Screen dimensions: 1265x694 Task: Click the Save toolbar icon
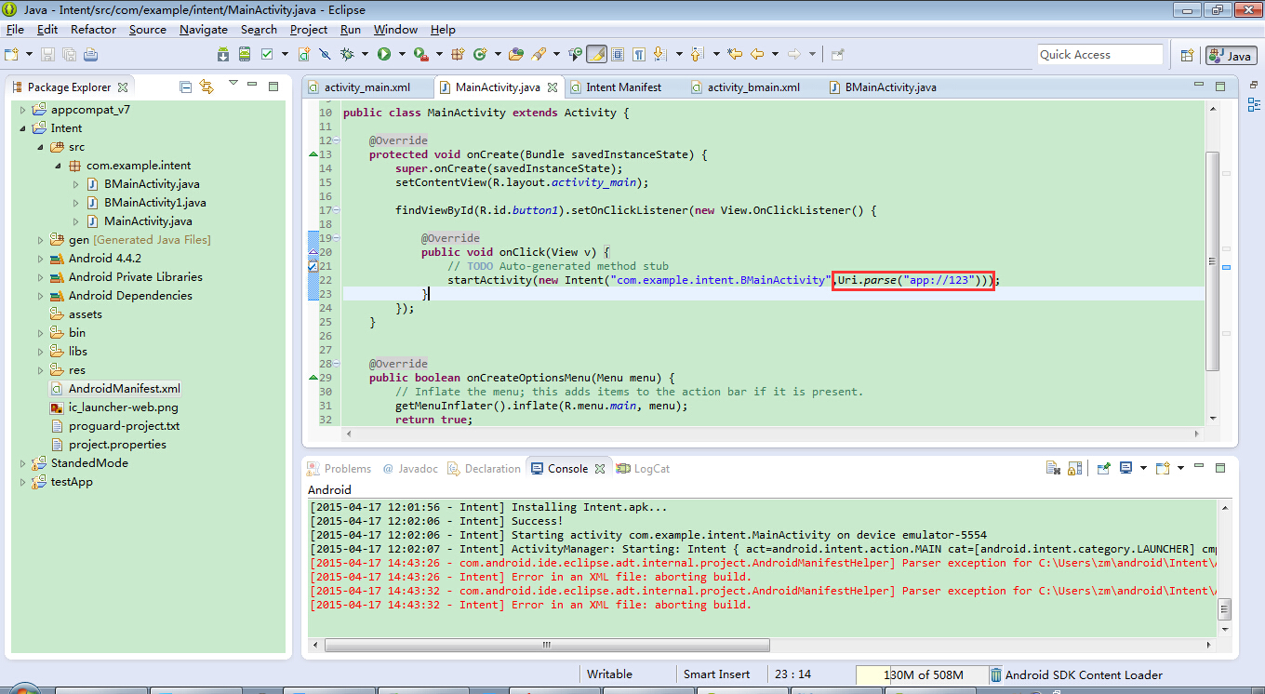click(x=48, y=54)
